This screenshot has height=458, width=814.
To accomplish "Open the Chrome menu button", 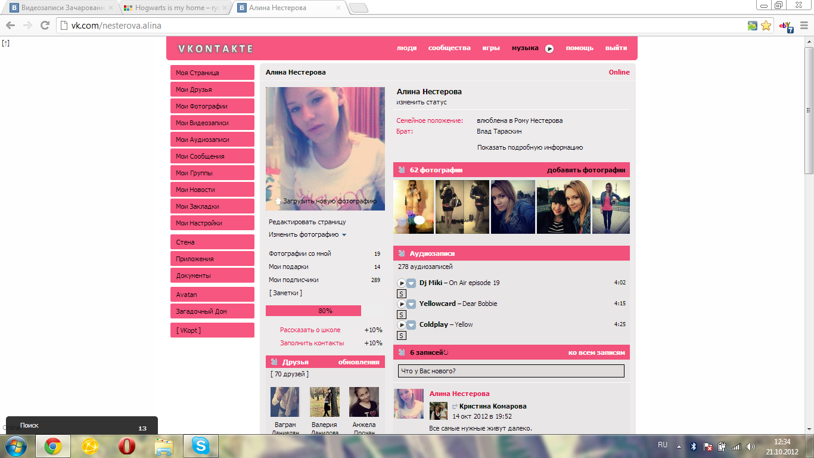I will 803,26.
